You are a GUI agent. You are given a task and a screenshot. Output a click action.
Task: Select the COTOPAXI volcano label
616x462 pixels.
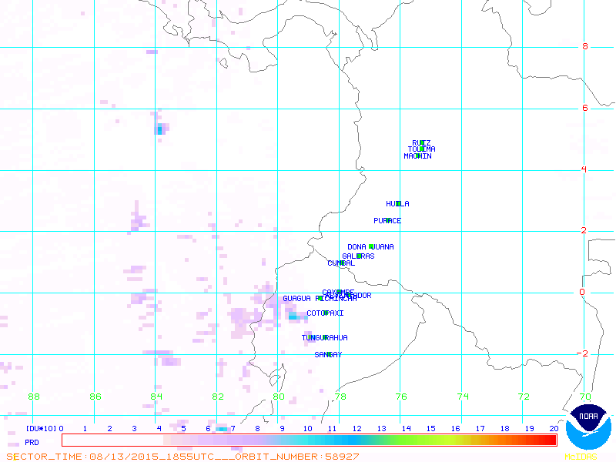click(x=325, y=313)
